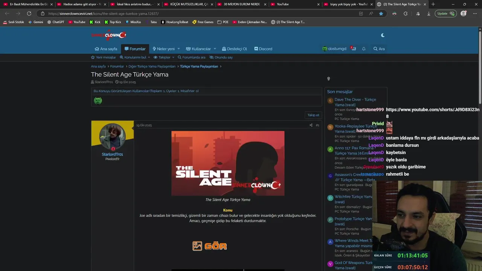
Task: Click the SinnerClown site logo
Action: 108,35
